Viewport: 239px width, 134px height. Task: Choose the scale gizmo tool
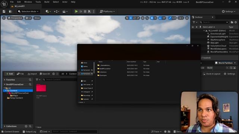(138, 18)
